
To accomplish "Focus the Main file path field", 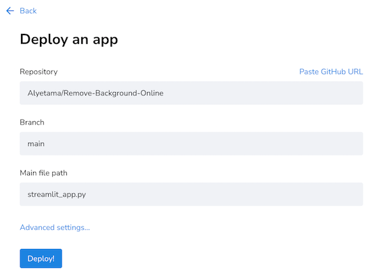I will [192, 194].
